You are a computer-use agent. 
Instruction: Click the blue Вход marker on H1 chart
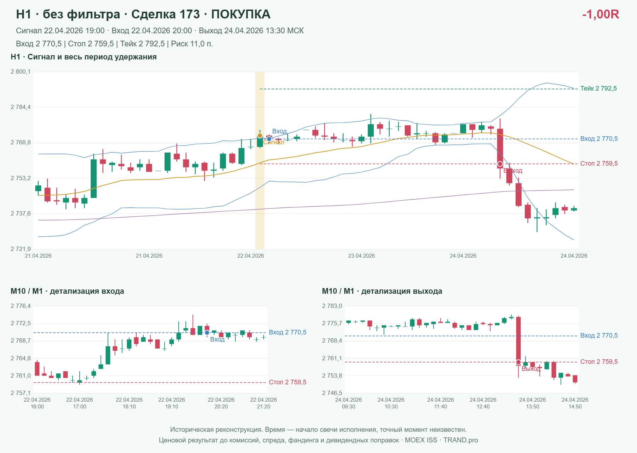(x=269, y=139)
